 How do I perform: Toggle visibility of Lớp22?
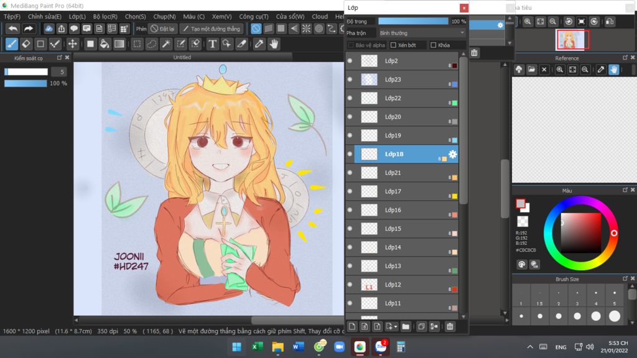[x=350, y=98]
